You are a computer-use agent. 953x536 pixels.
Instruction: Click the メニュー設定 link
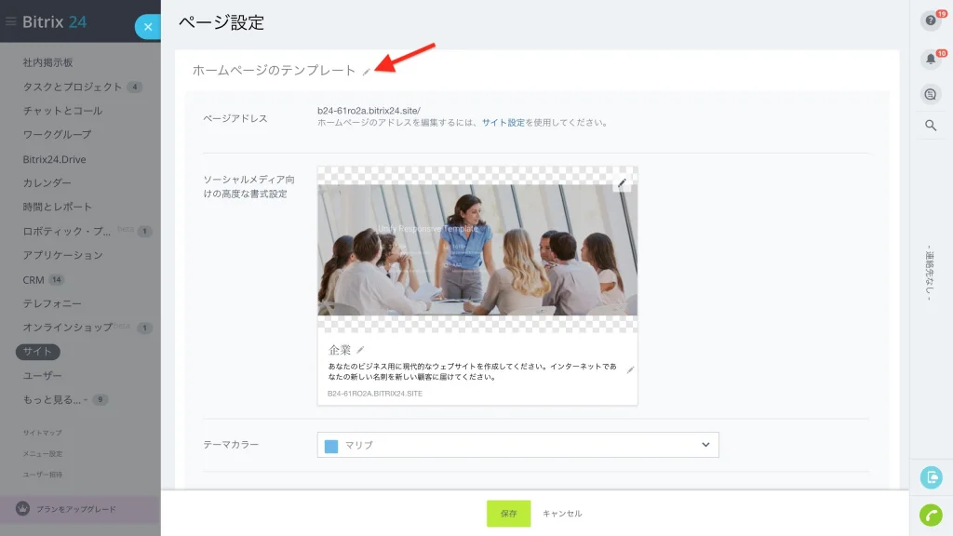coord(43,453)
